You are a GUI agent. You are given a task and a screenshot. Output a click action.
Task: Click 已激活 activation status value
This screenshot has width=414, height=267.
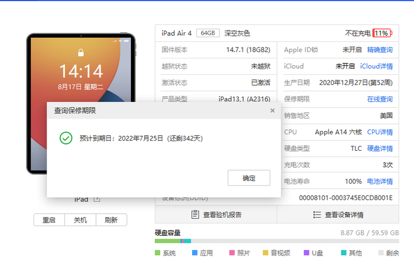260,83
